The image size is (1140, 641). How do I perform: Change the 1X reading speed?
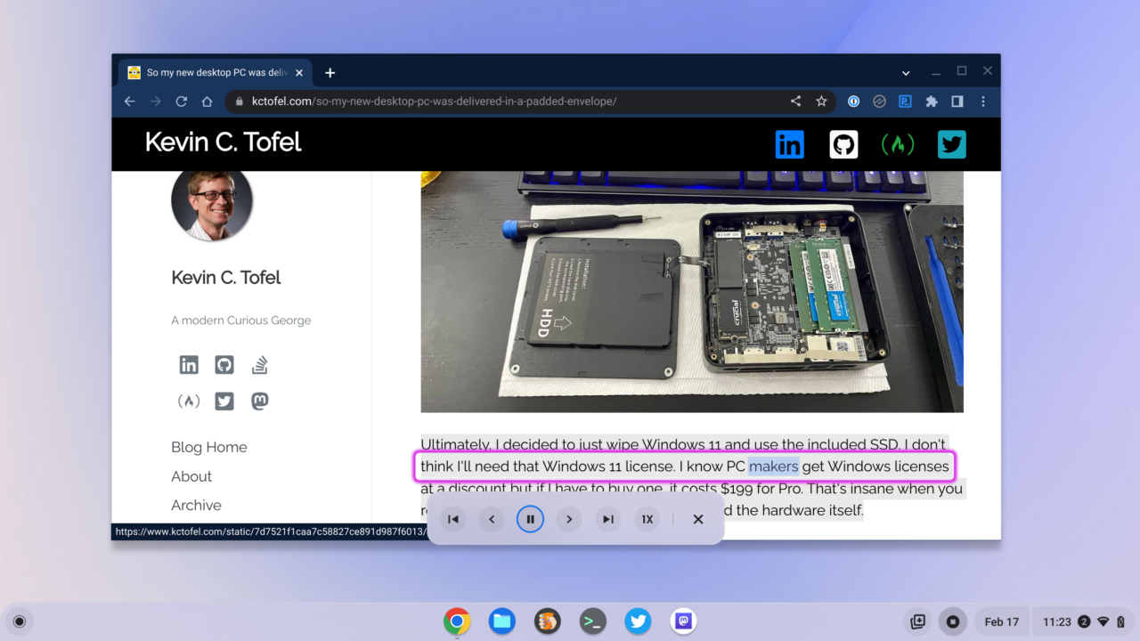pos(647,519)
